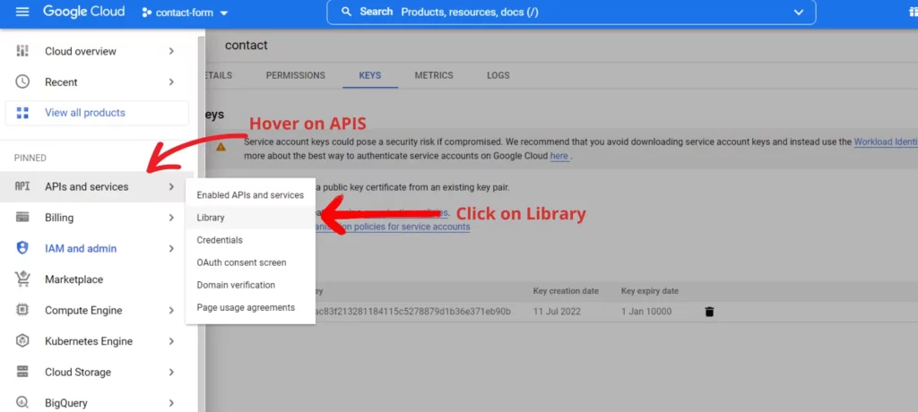Click the Compute Engine chip icon

pyautogui.click(x=22, y=310)
